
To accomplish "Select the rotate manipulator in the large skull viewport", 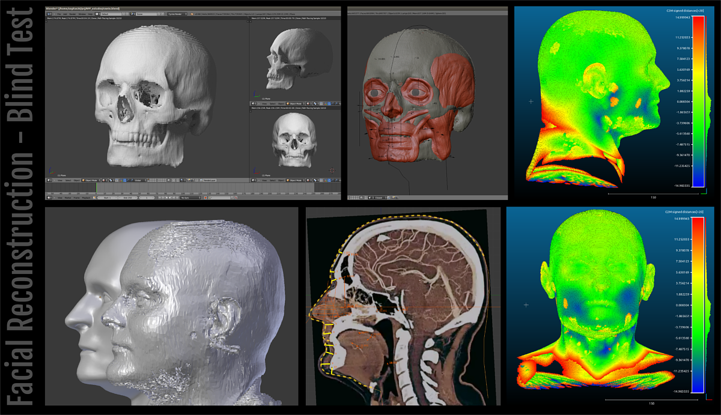I will (x=128, y=180).
